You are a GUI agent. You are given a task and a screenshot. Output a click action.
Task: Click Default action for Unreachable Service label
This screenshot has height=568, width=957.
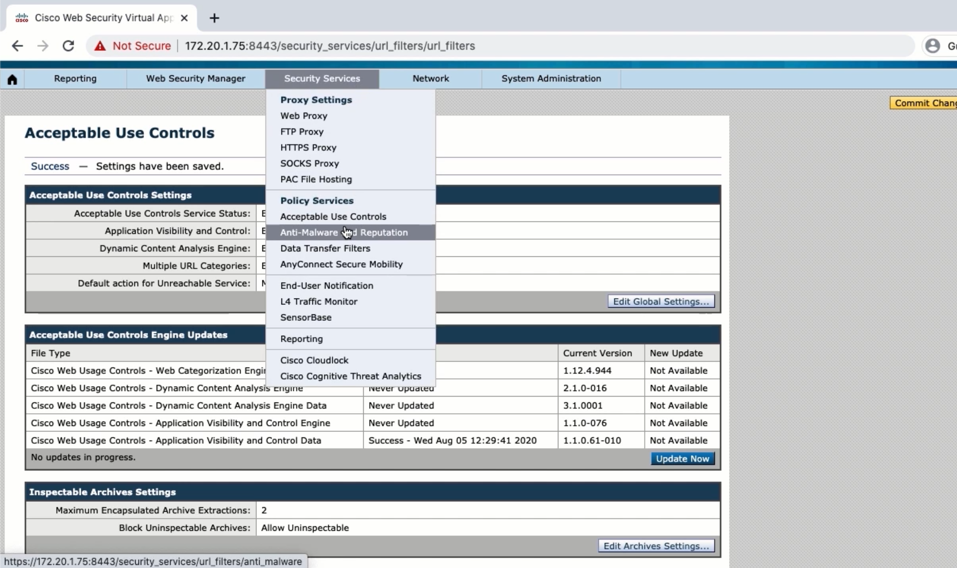(164, 283)
